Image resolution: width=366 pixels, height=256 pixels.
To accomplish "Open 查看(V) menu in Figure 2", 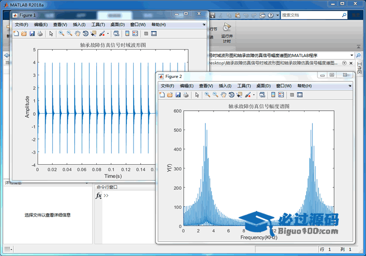I will point(206,86).
